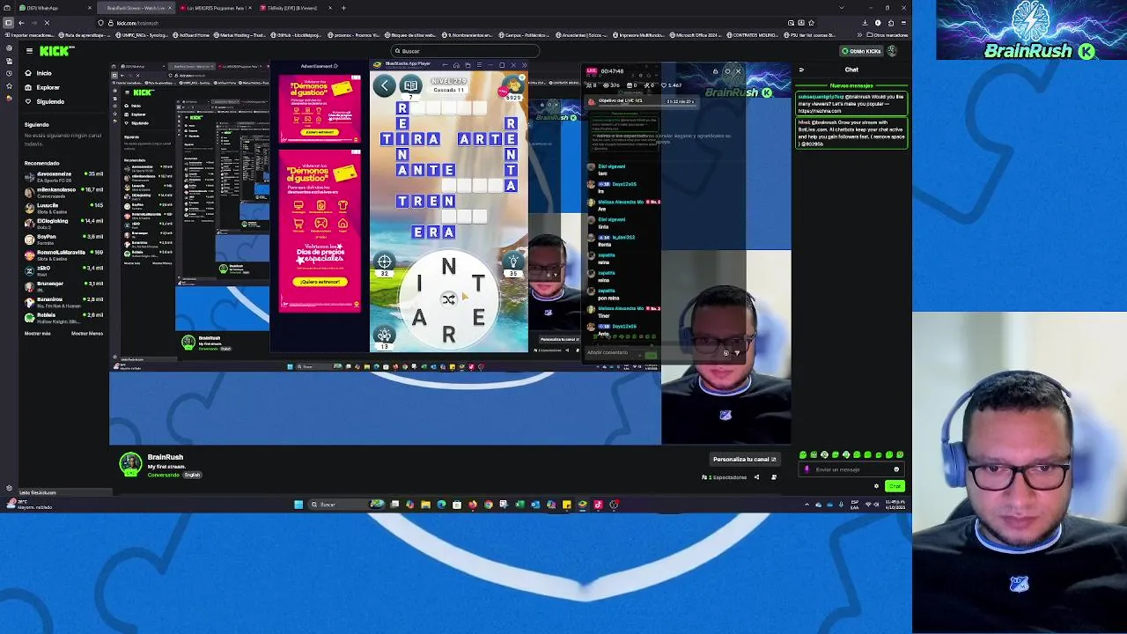The width and height of the screenshot is (1127, 634).
Task: Lock the stream stats overlay
Action: (x=716, y=71)
